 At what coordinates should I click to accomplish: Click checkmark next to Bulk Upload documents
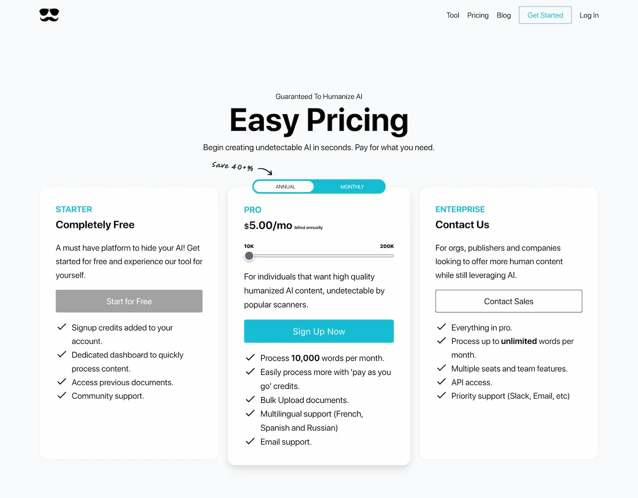[250, 399]
